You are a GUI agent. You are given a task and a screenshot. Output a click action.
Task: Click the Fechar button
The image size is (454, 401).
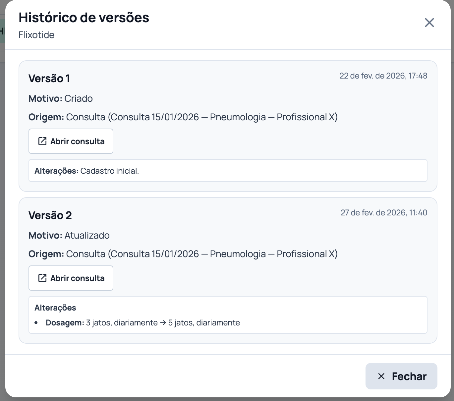[x=401, y=376]
